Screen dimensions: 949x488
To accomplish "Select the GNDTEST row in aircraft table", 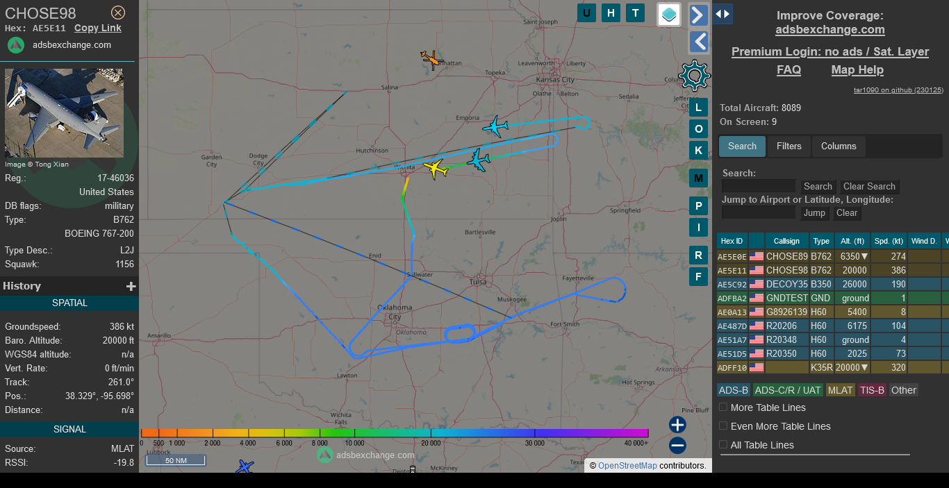I will [x=832, y=298].
